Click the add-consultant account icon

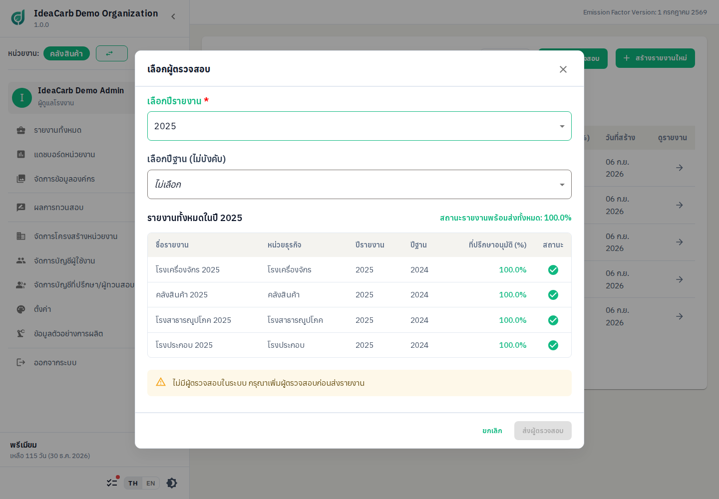click(21, 285)
